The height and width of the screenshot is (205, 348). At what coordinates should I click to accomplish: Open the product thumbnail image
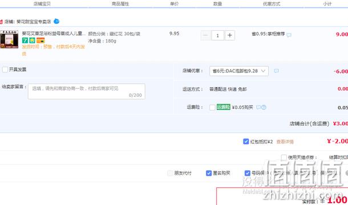[x=9, y=39]
